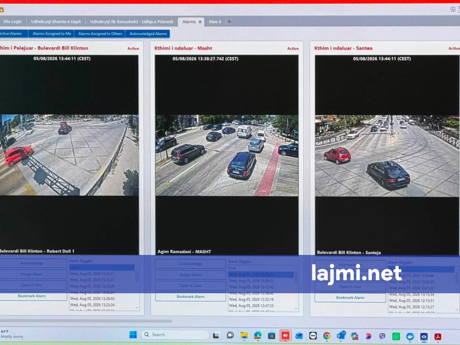460x345 pixels.
Task: Select trigger 13:41:21 in first alarm list
Action: click(x=102, y=274)
